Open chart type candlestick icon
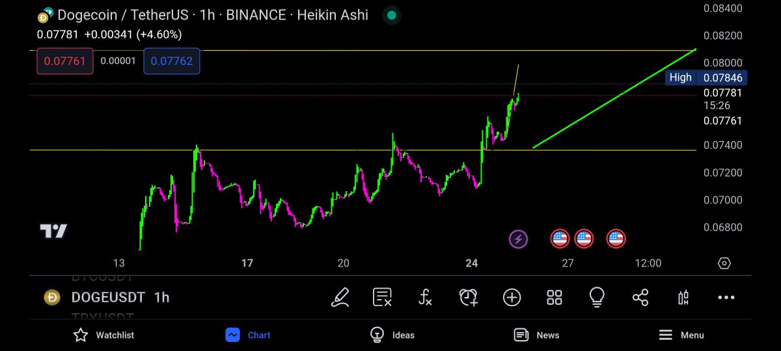781x351 pixels. click(683, 297)
